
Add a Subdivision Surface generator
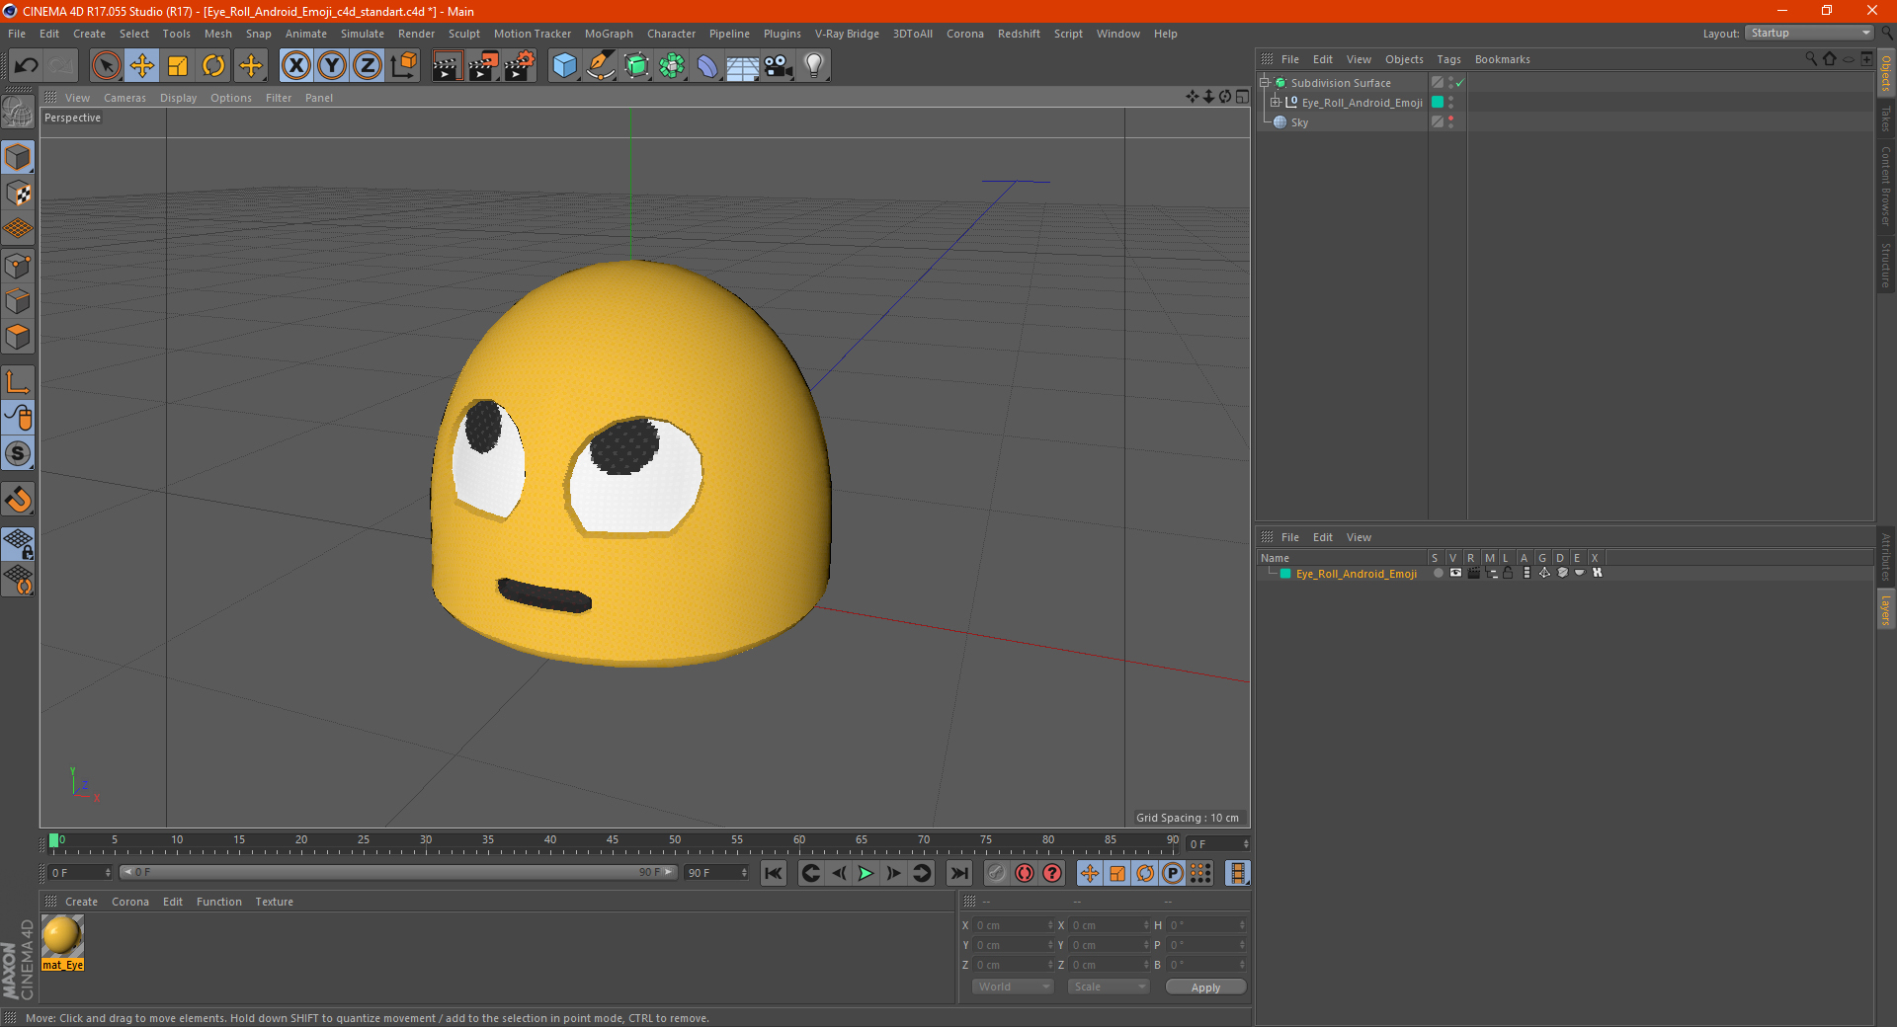coord(636,66)
